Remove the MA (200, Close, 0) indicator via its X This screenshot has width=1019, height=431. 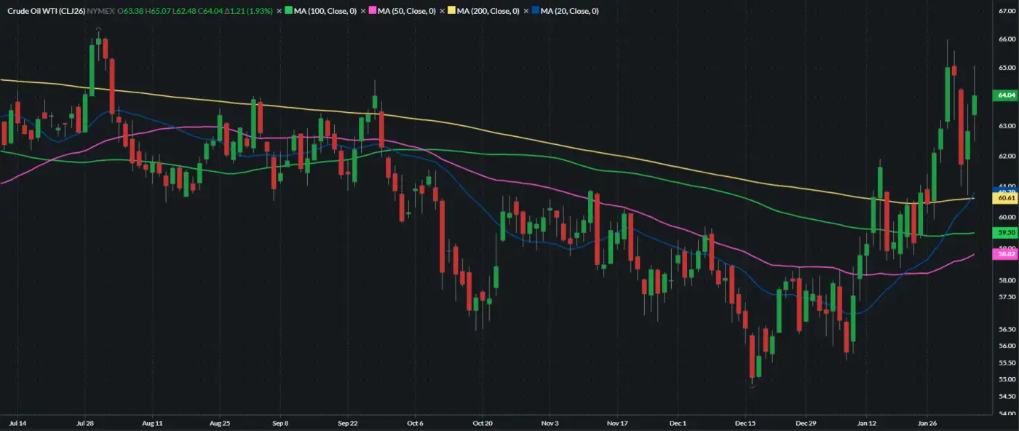click(443, 12)
